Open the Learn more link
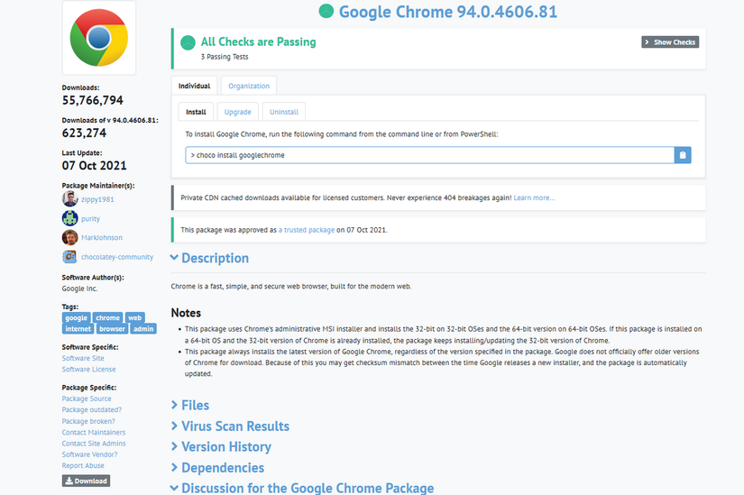Viewport: 744px width, 495px height. point(534,197)
